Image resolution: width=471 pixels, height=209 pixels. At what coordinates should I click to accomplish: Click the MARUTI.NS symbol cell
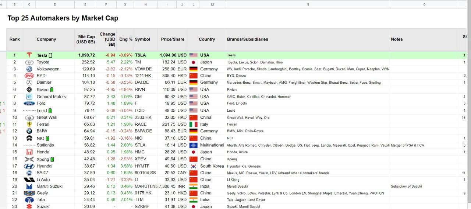pos(146,187)
